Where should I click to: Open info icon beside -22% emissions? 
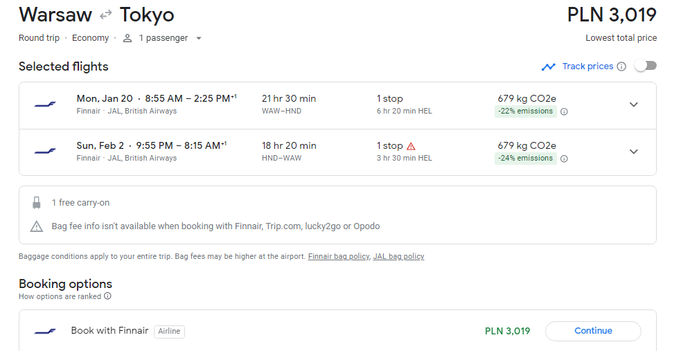click(564, 111)
